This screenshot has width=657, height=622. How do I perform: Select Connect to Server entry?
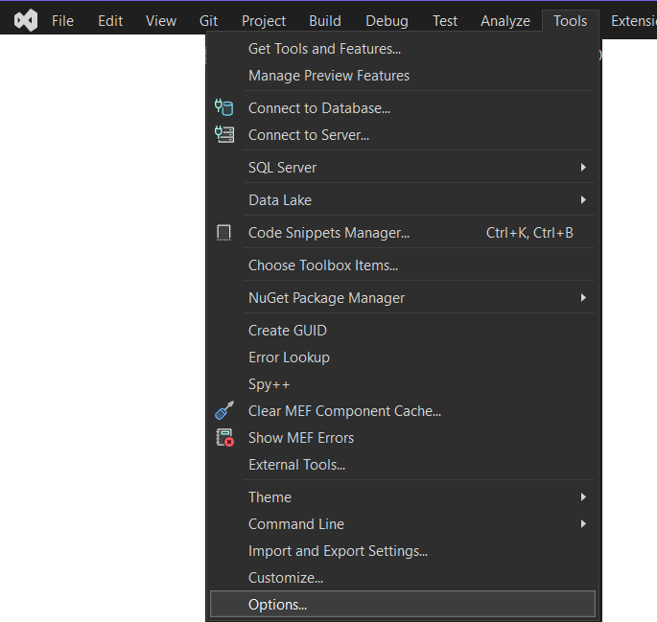pos(402,135)
